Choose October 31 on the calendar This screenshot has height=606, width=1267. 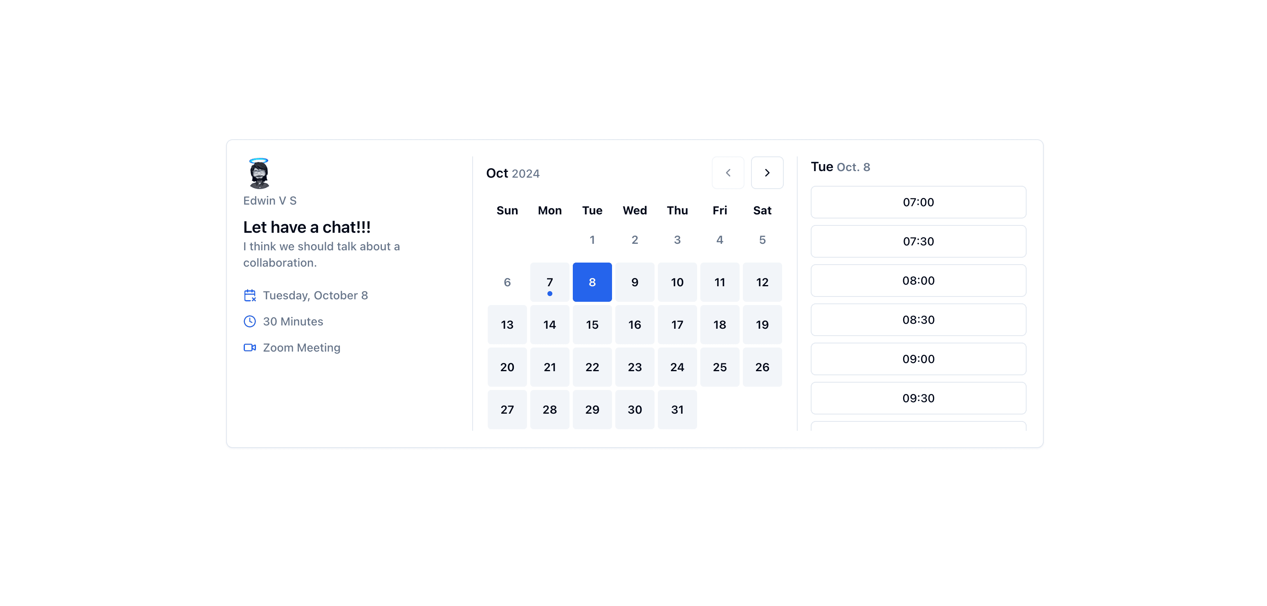click(677, 410)
